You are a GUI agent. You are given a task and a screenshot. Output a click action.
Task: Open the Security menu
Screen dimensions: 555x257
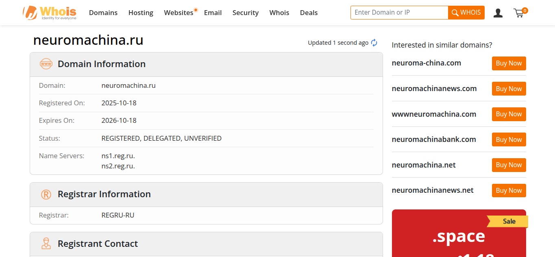coord(246,13)
